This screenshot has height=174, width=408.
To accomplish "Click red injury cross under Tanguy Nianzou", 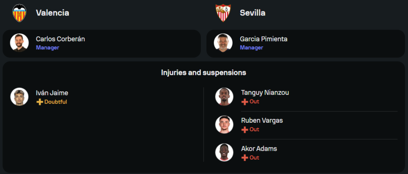I will pyautogui.click(x=245, y=102).
